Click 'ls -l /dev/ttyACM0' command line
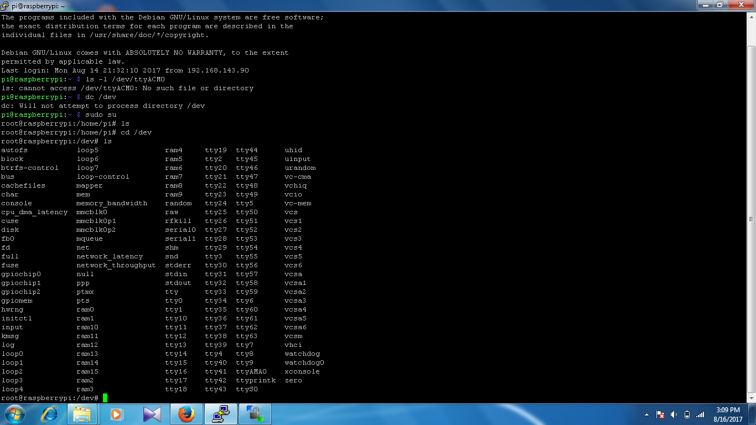The image size is (756, 425). [x=125, y=79]
